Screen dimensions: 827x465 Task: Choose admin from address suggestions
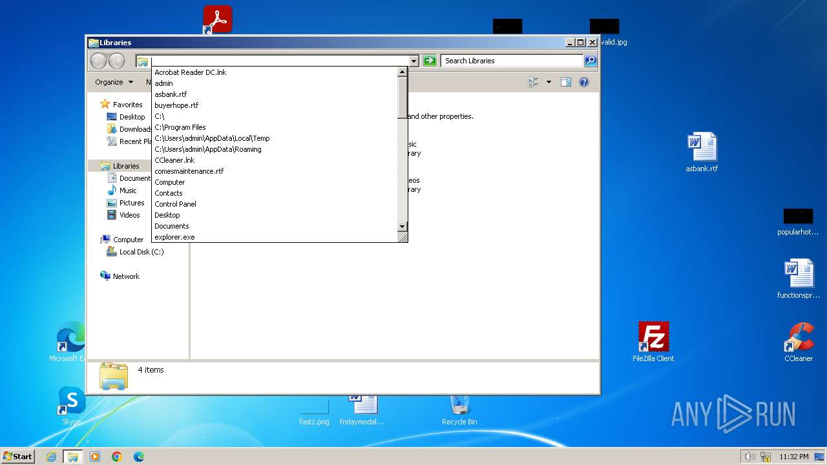[275, 83]
